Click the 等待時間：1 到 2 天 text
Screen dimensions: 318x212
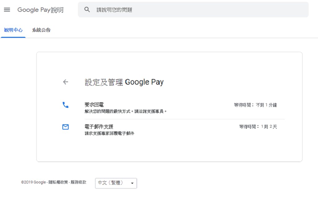258,126
